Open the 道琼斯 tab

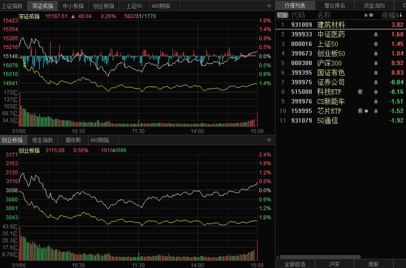73,140
